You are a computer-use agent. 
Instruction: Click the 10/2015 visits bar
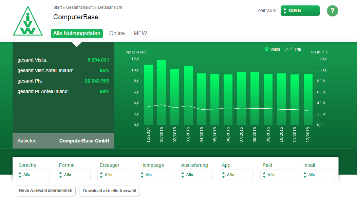click(x=281, y=99)
